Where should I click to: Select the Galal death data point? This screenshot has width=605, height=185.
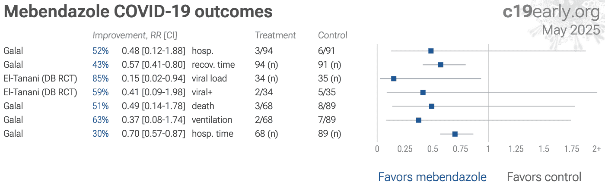(432, 106)
